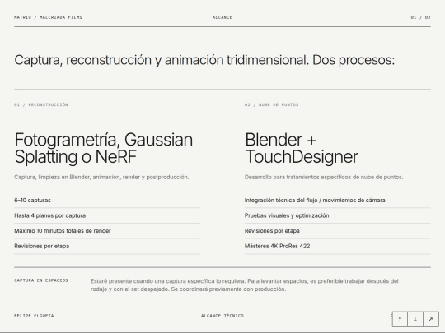Click the Desarrollo para tratamientos específicos description
This screenshot has height=333, width=445.
coord(324,177)
